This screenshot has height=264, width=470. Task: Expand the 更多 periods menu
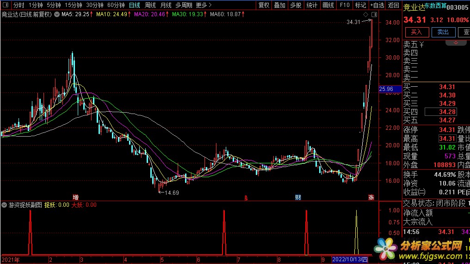(204, 5)
